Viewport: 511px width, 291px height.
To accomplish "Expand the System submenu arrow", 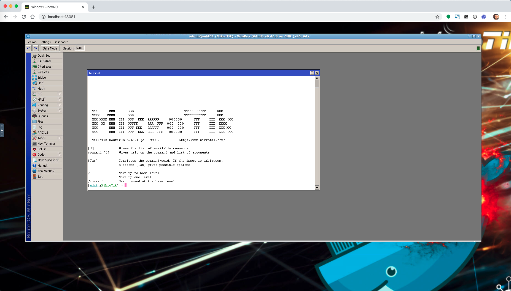I will tap(60, 111).
